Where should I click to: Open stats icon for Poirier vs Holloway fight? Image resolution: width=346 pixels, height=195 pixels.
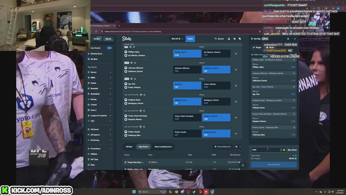144,127
